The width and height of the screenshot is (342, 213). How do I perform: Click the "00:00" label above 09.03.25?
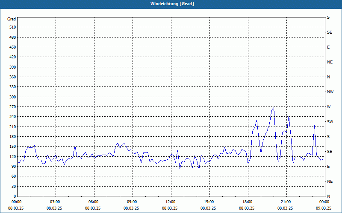coord(324,202)
